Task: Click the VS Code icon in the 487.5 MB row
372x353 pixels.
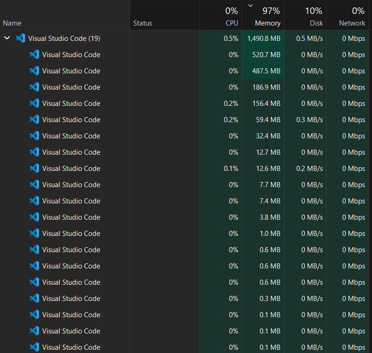Action: click(x=34, y=71)
